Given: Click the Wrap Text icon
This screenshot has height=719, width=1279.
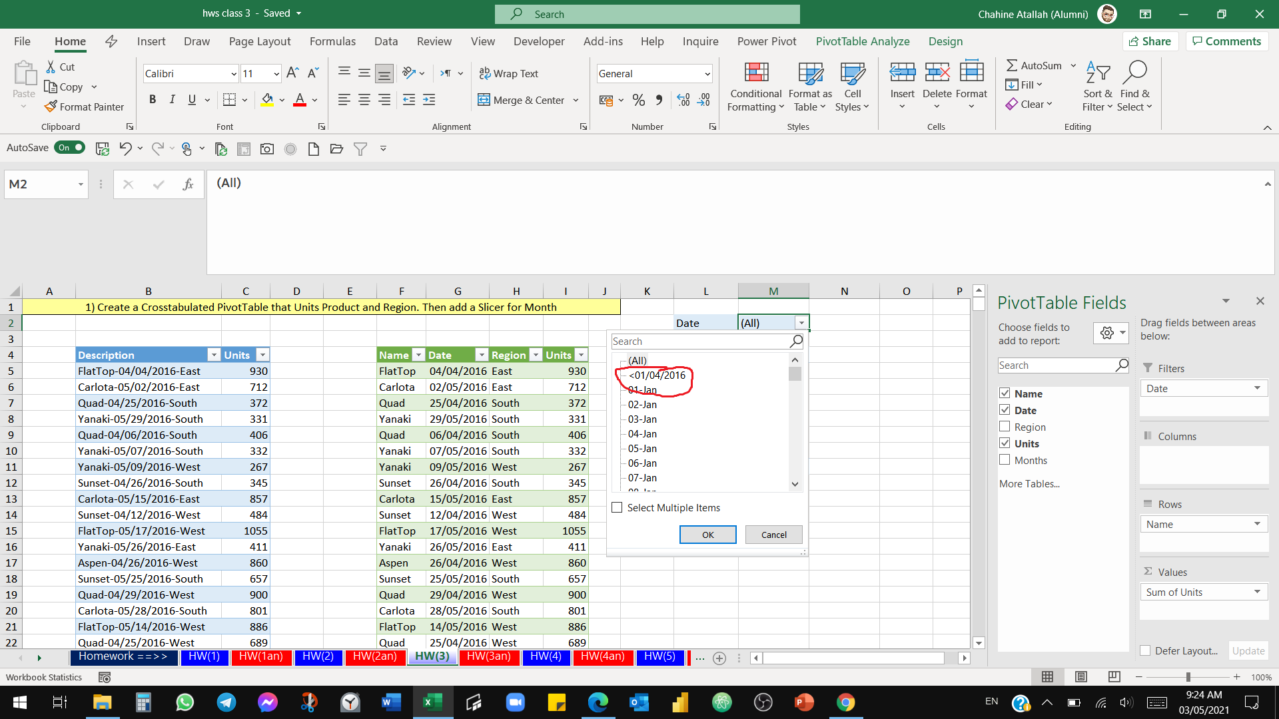Looking at the screenshot, I should click(x=484, y=73).
